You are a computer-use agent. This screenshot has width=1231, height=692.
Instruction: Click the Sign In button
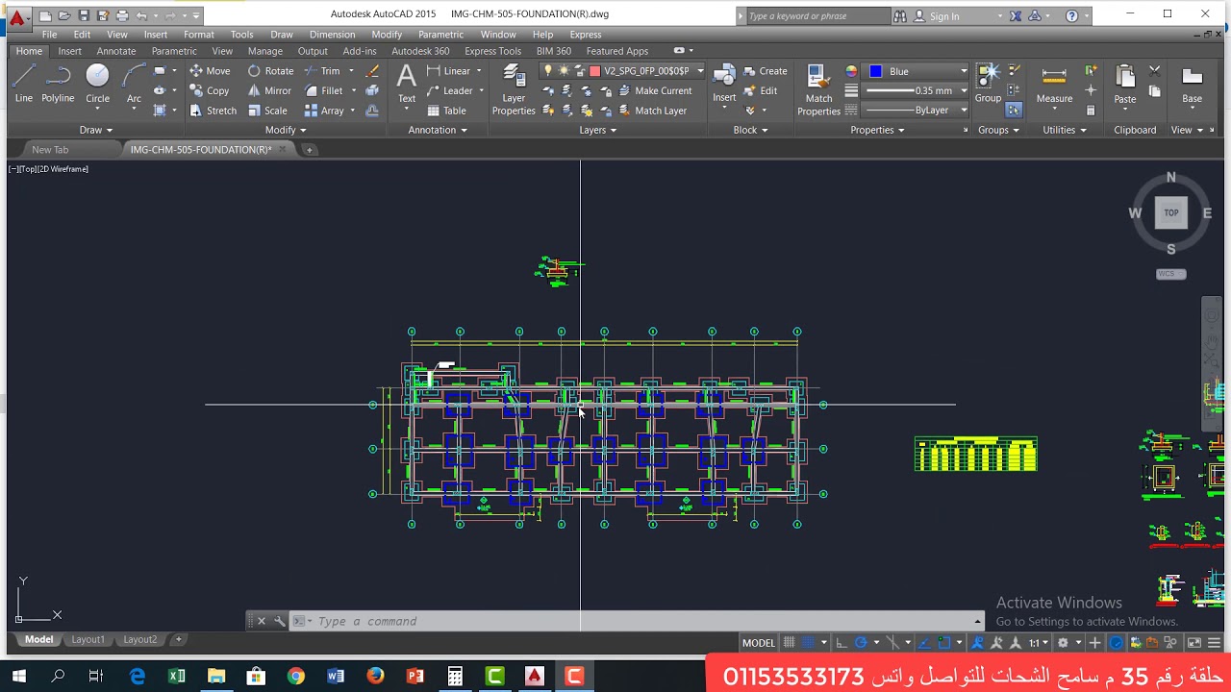tap(937, 16)
